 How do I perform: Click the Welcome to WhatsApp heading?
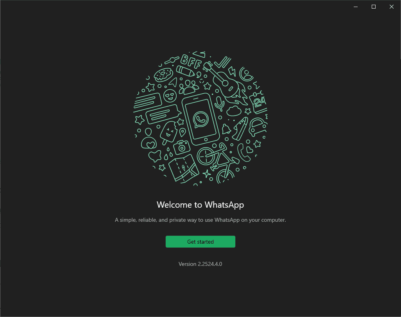coord(200,205)
